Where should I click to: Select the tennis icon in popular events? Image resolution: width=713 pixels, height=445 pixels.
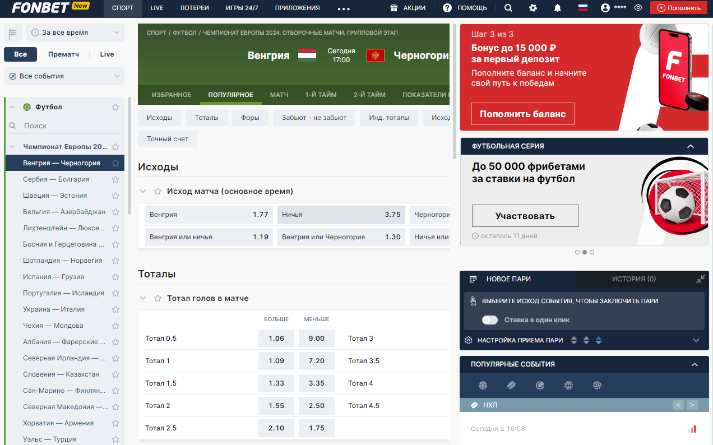click(x=540, y=386)
